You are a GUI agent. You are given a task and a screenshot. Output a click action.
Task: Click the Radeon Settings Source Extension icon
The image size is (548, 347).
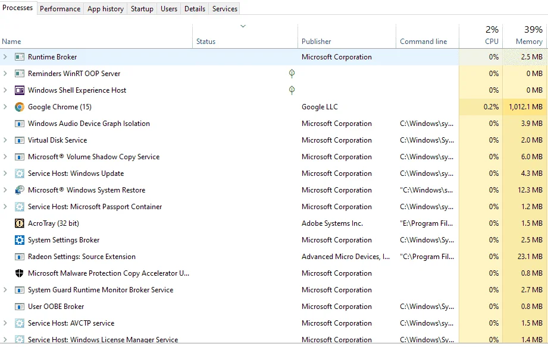click(19, 257)
